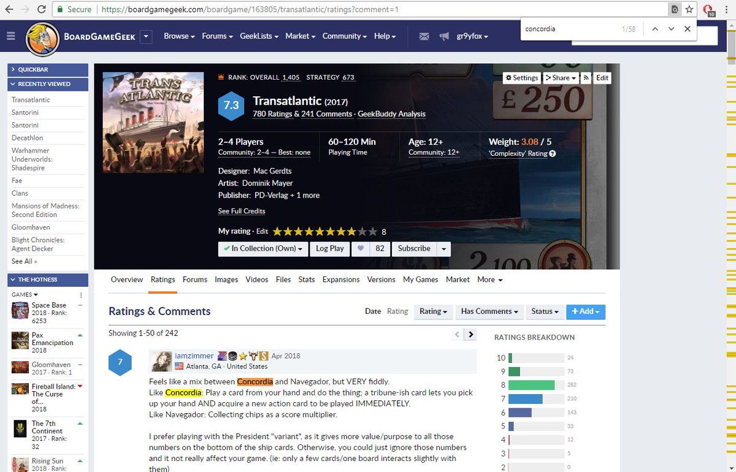This screenshot has width=736, height=472.
Task: Set my rating using the tenth star
Action: (x=373, y=232)
